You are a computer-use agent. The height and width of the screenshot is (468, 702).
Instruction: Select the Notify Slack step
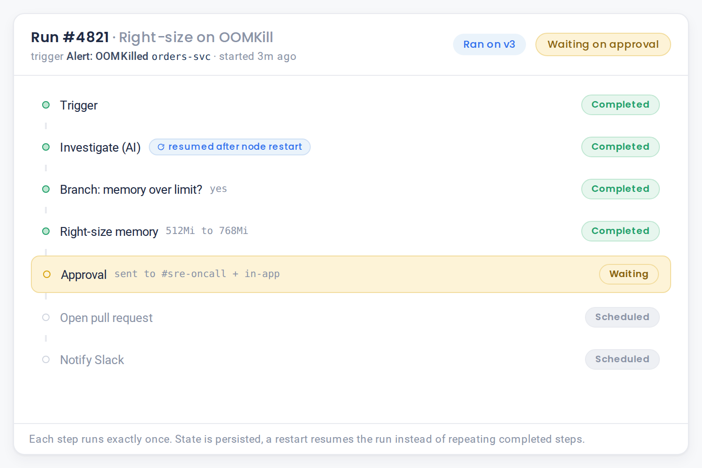[x=92, y=360]
